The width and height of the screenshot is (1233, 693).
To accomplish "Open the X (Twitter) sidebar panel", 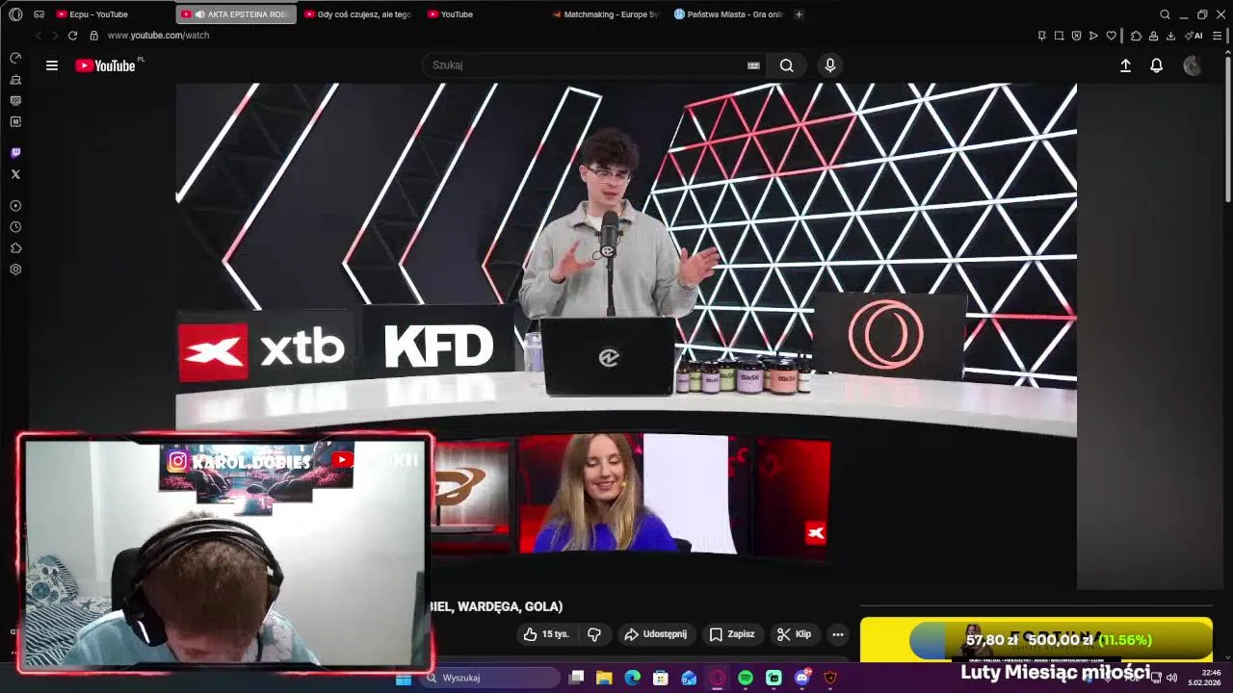I will pyautogui.click(x=15, y=174).
